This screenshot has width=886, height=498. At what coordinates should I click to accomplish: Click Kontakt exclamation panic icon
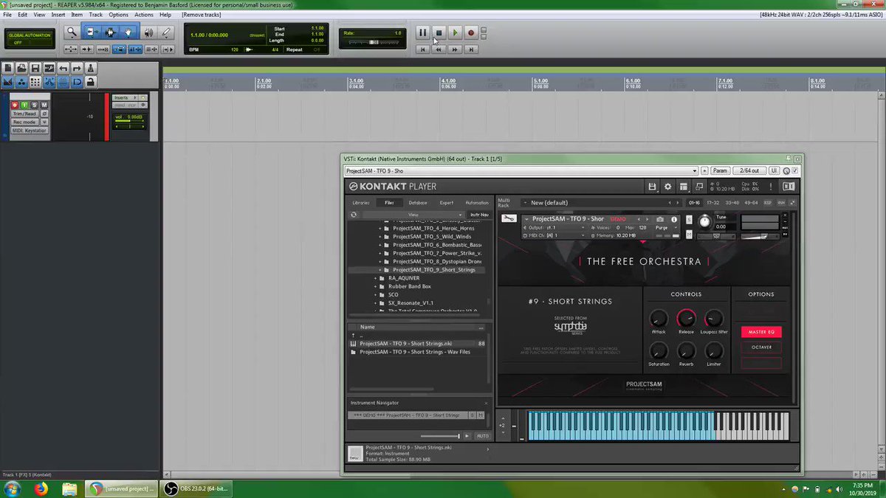point(772,187)
